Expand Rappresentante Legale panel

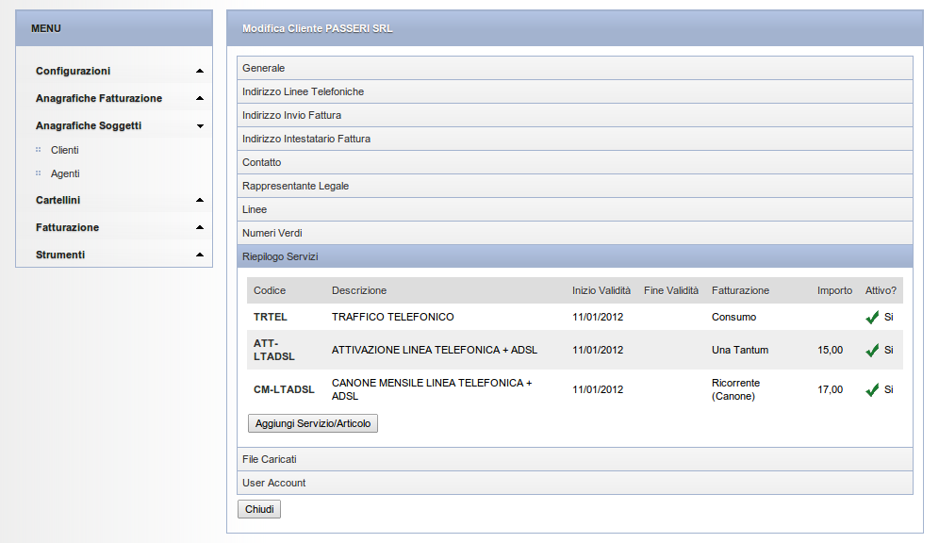(575, 187)
